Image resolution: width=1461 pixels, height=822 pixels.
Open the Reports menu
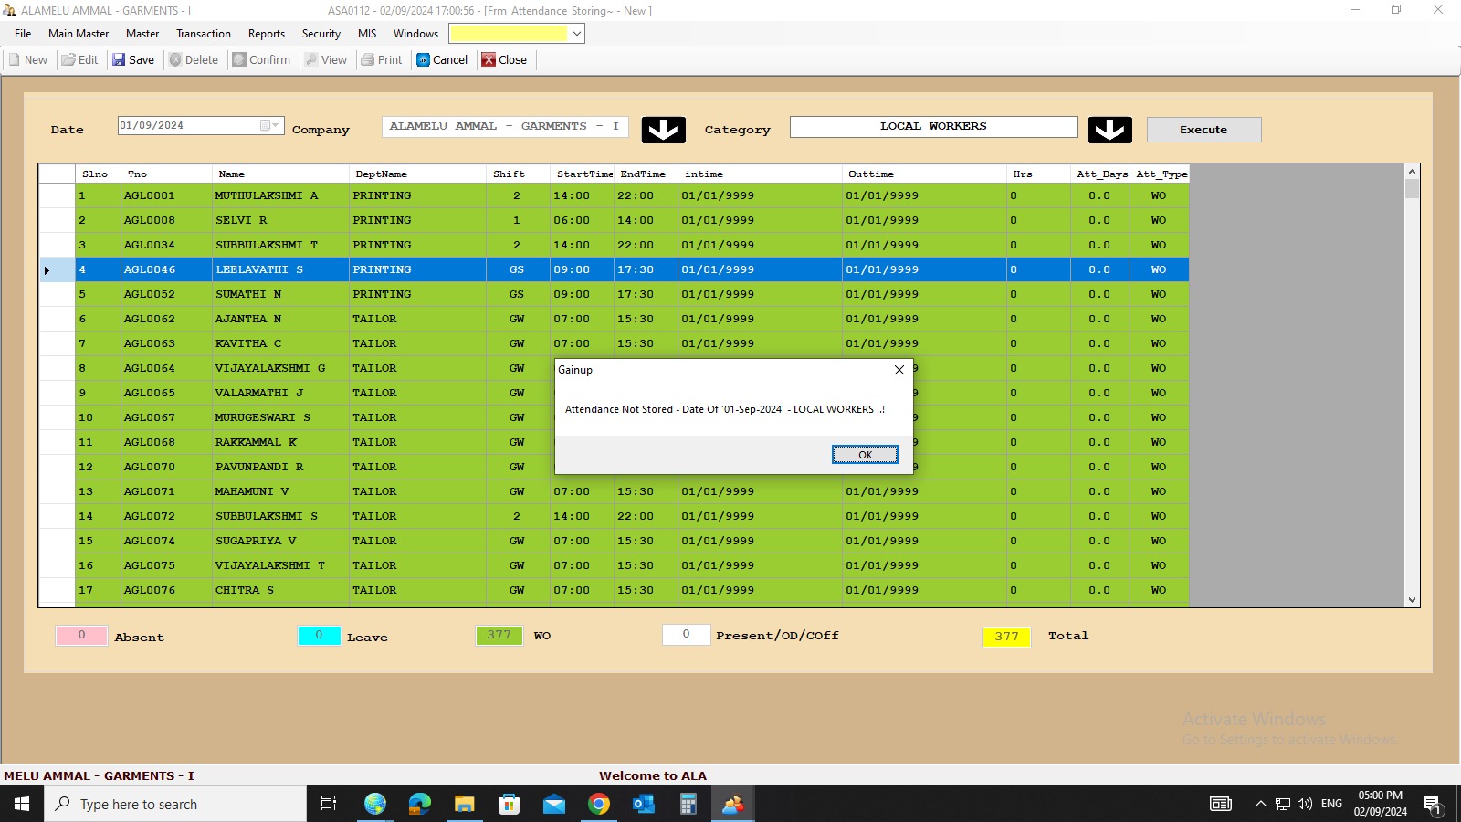[x=266, y=34]
